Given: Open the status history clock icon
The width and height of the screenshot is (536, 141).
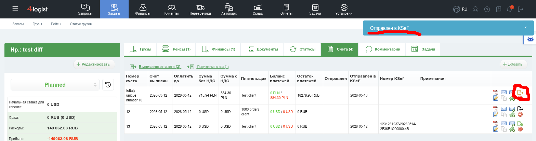Looking at the screenshot, I should pos(108,85).
